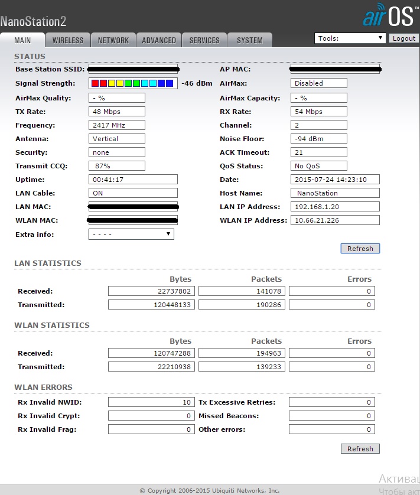Click the TX Rate 48 Mbps field
This screenshot has height=495, width=420.
click(117, 112)
